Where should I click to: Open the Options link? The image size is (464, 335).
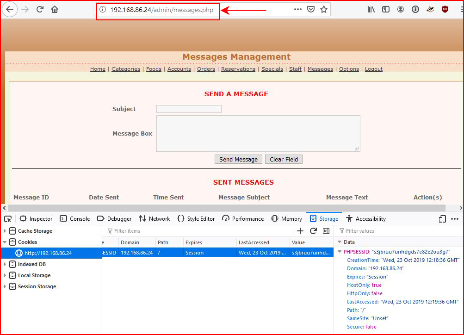click(x=349, y=69)
